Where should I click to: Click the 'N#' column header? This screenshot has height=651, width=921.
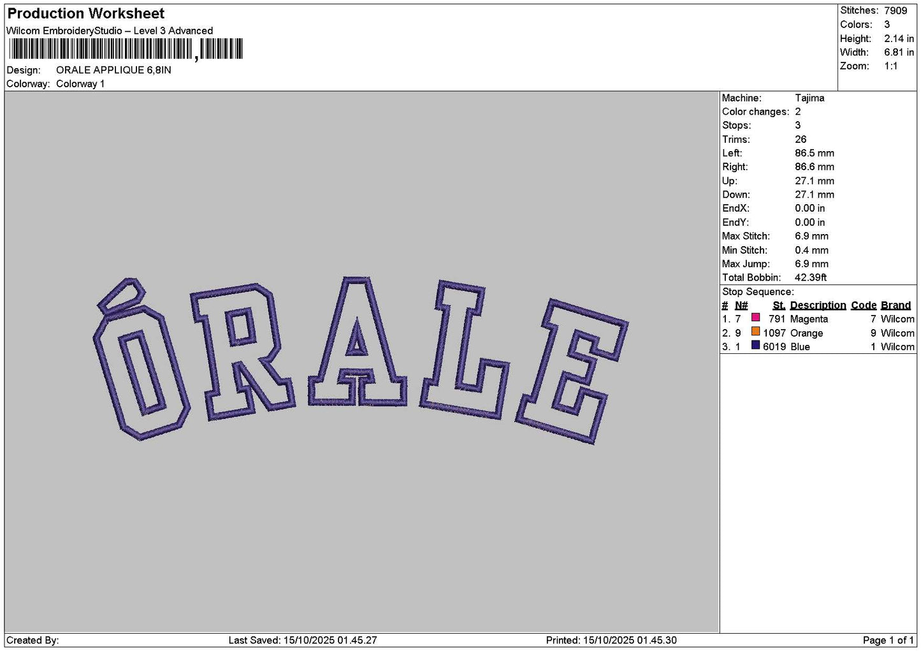741,305
